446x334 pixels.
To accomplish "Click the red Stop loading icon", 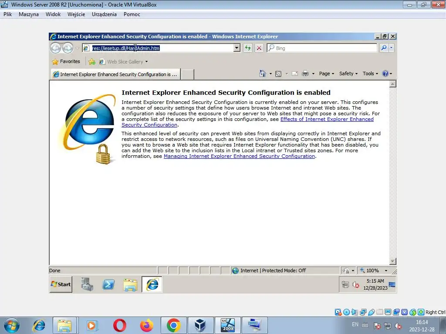I will [x=259, y=48].
